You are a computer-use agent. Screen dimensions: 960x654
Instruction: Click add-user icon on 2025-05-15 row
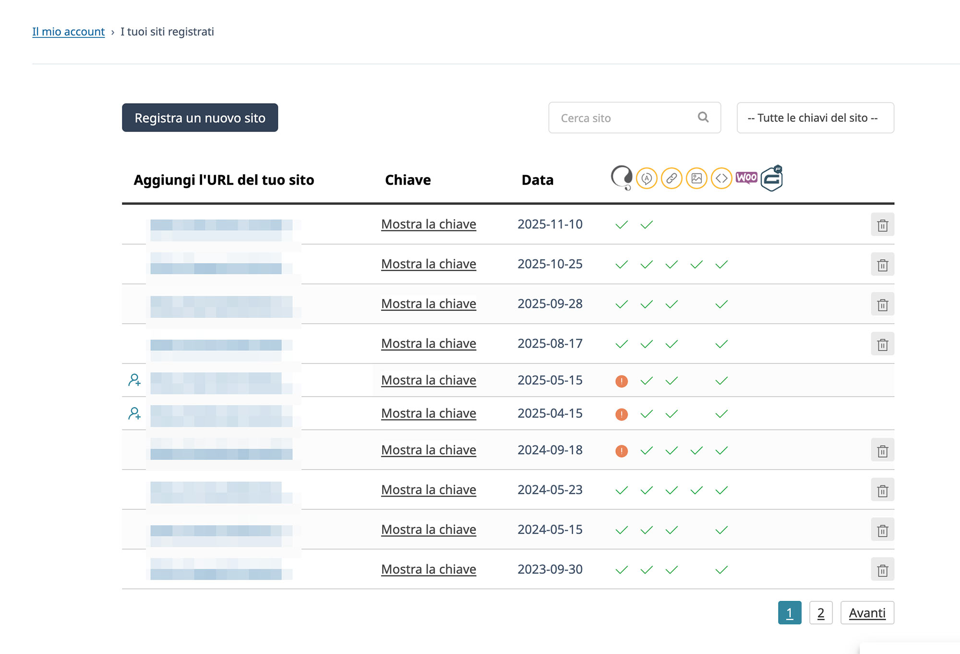coord(134,380)
